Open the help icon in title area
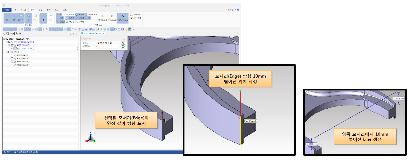 point(238,10)
